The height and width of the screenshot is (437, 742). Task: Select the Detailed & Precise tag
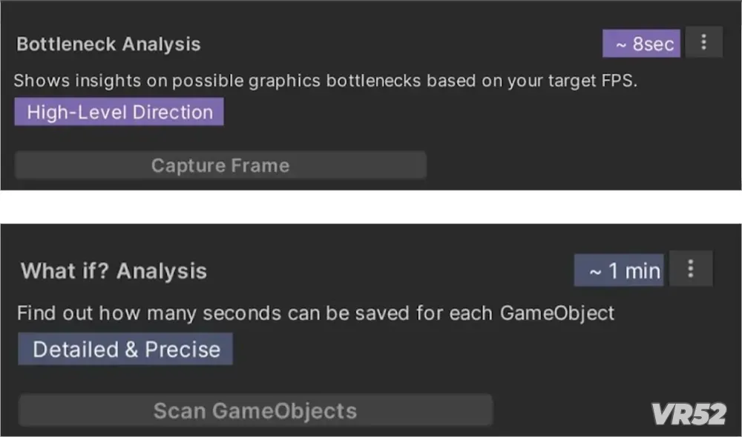tap(125, 349)
